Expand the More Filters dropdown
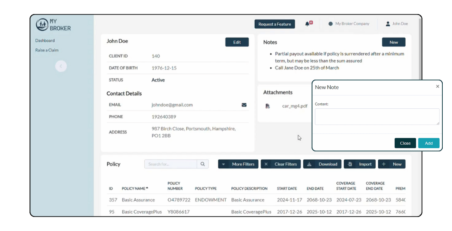 pos(238,164)
